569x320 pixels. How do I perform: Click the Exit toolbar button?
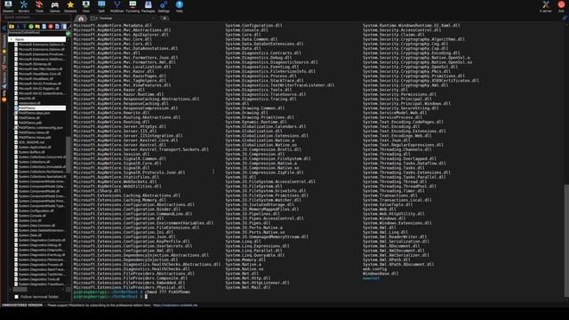pos(561,6)
